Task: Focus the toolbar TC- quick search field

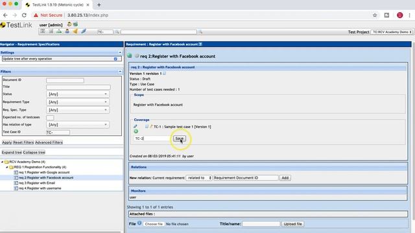Action: pos(105,32)
